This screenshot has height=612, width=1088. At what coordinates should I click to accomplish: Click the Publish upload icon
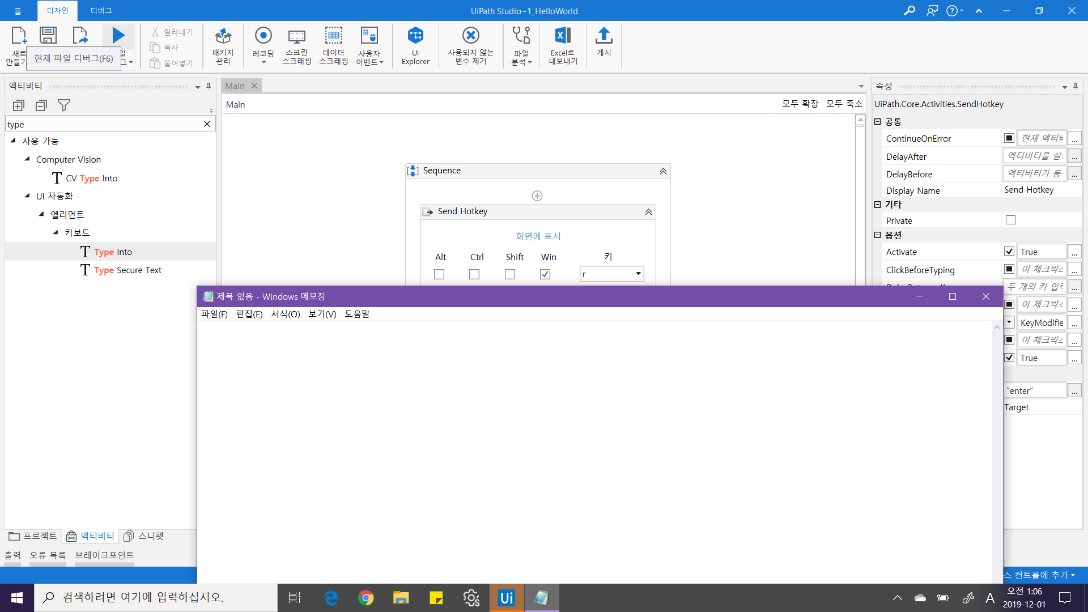tap(603, 36)
